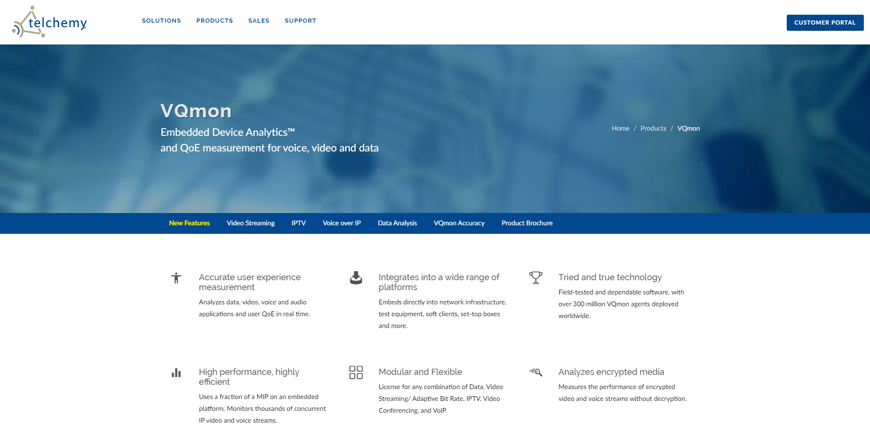Image resolution: width=870 pixels, height=435 pixels.
Task: Select the New Features tab
Action: click(x=189, y=223)
